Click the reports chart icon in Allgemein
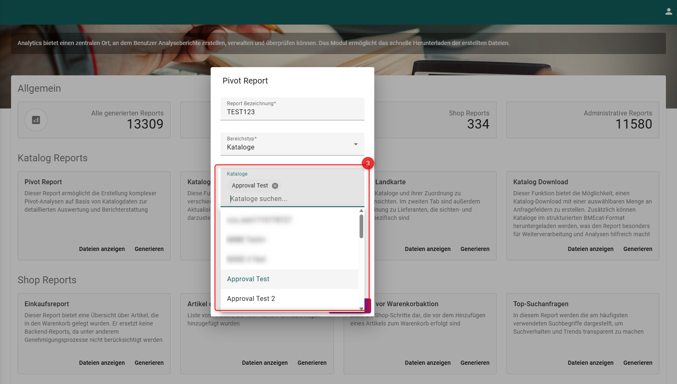 [x=36, y=120]
